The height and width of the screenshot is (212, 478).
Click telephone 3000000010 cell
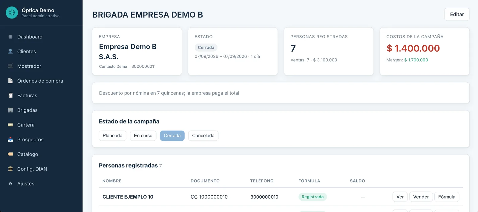[264, 197]
